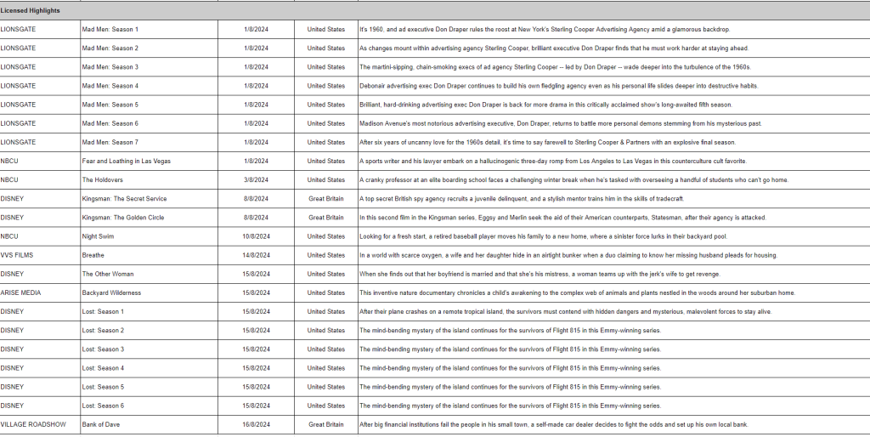The image size is (870, 437).
Task: Click the Mad Men: Season 4 title
Action: click(110, 86)
